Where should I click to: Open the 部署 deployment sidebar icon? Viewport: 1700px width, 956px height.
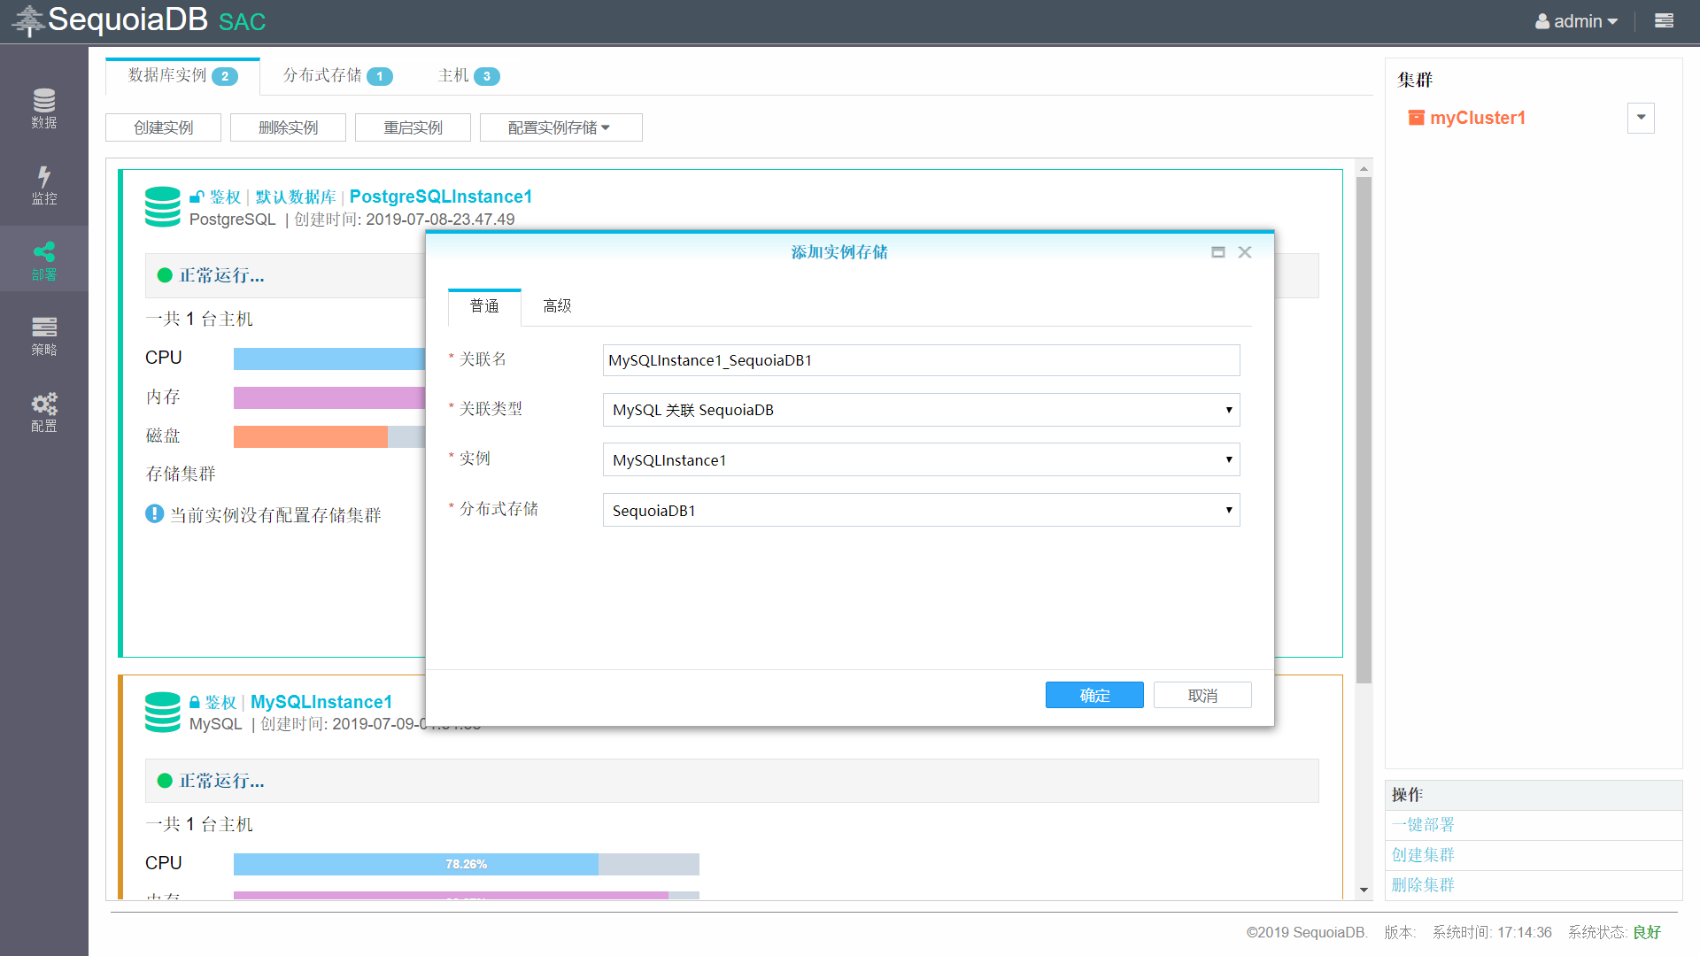[44, 260]
